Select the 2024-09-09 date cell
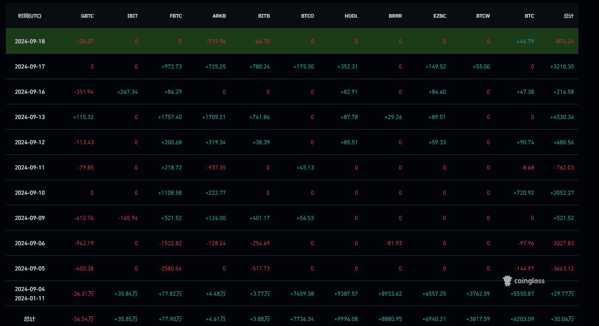The height and width of the screenshot is (326, 599). [x=30, y=218]
